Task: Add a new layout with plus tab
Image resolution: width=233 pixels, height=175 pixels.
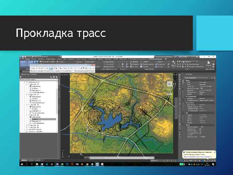Action: (x=43, y=160)
